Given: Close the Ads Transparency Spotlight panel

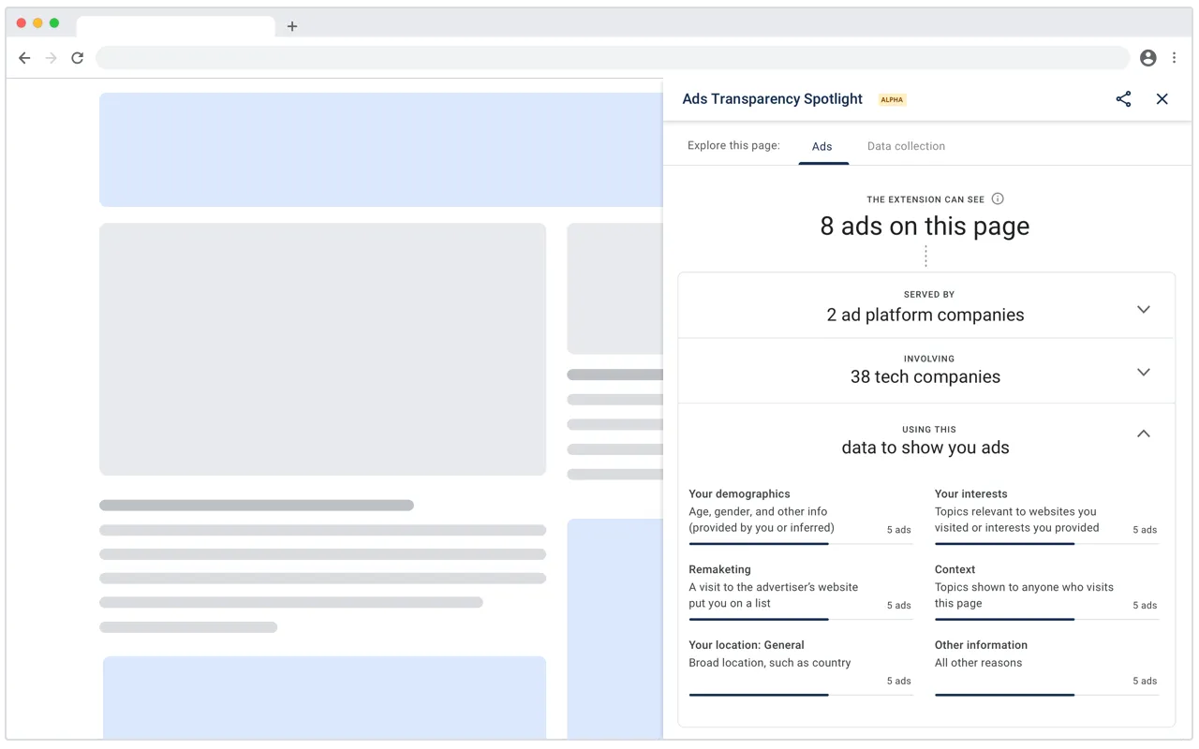Looking at the screenshot, I should point(1162,98).
